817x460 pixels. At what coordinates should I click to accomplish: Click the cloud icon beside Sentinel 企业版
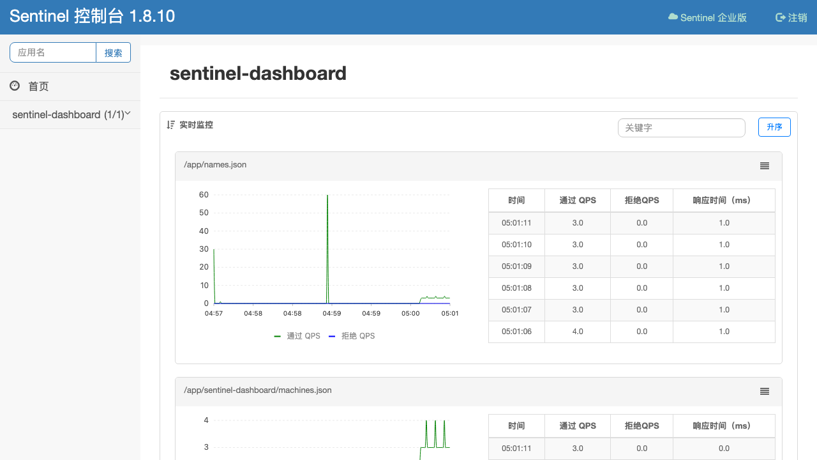click(x=673, y=17)
